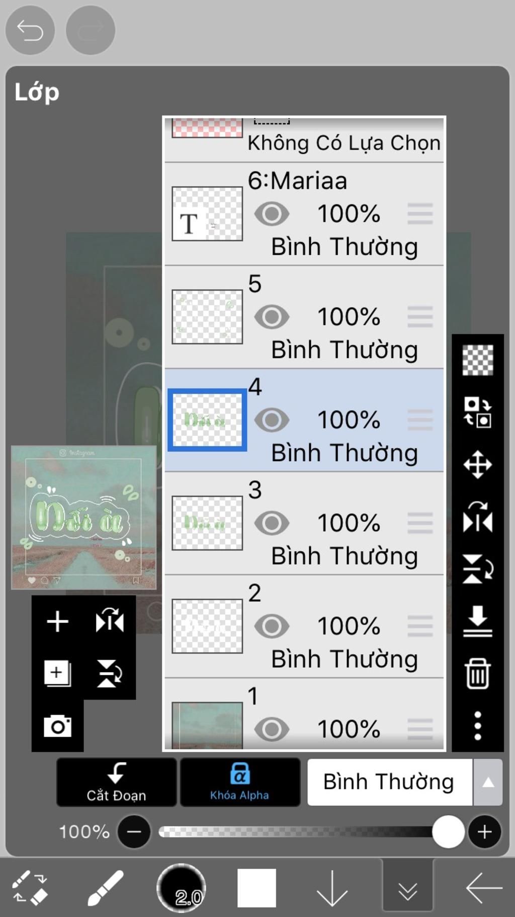Hide layer 6:Mariaa with eye icon
This screenshot has height=917, width=515.
(x=272, y=214)
